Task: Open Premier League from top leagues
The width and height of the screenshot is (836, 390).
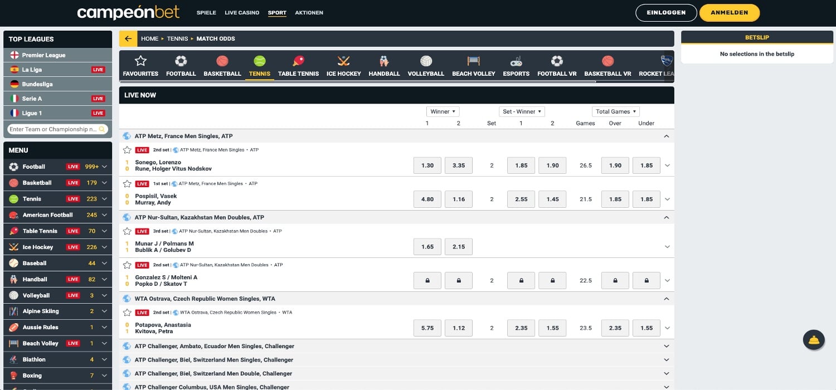Action: (x=58, y=55)
